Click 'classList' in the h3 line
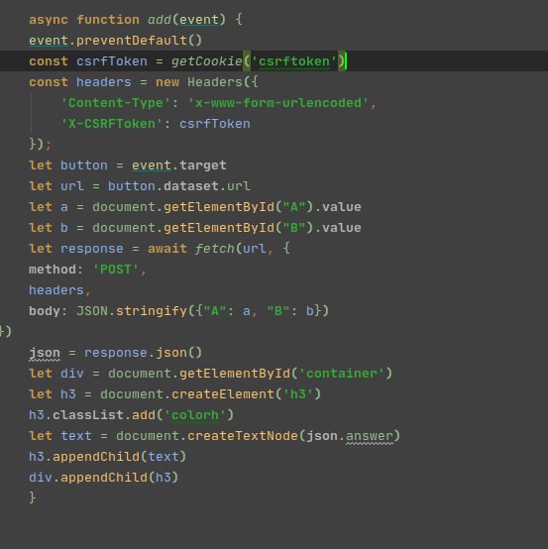The image size is (548, 549). pyautogui.click(x=87, y=415)
